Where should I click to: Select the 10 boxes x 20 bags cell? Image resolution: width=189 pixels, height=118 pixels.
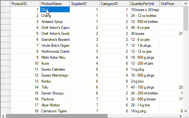point(144,9)
